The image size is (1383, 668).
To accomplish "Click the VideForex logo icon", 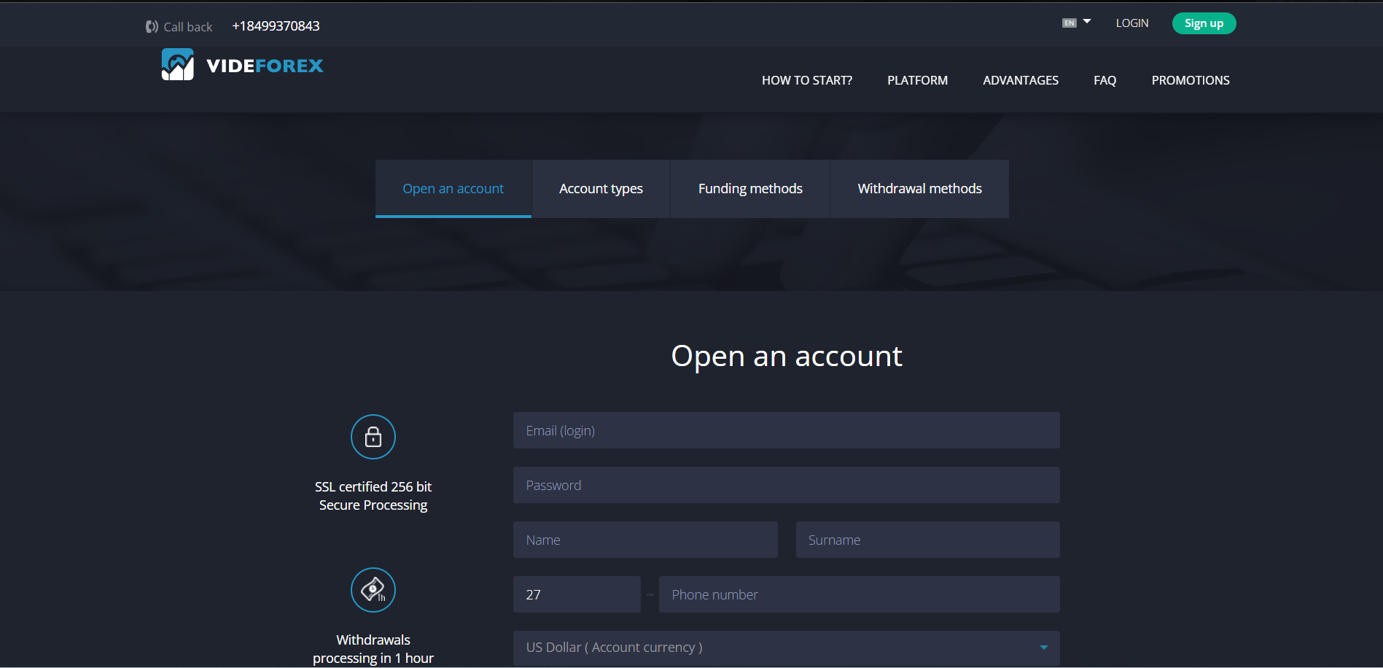I will click(x=177, y=64).
